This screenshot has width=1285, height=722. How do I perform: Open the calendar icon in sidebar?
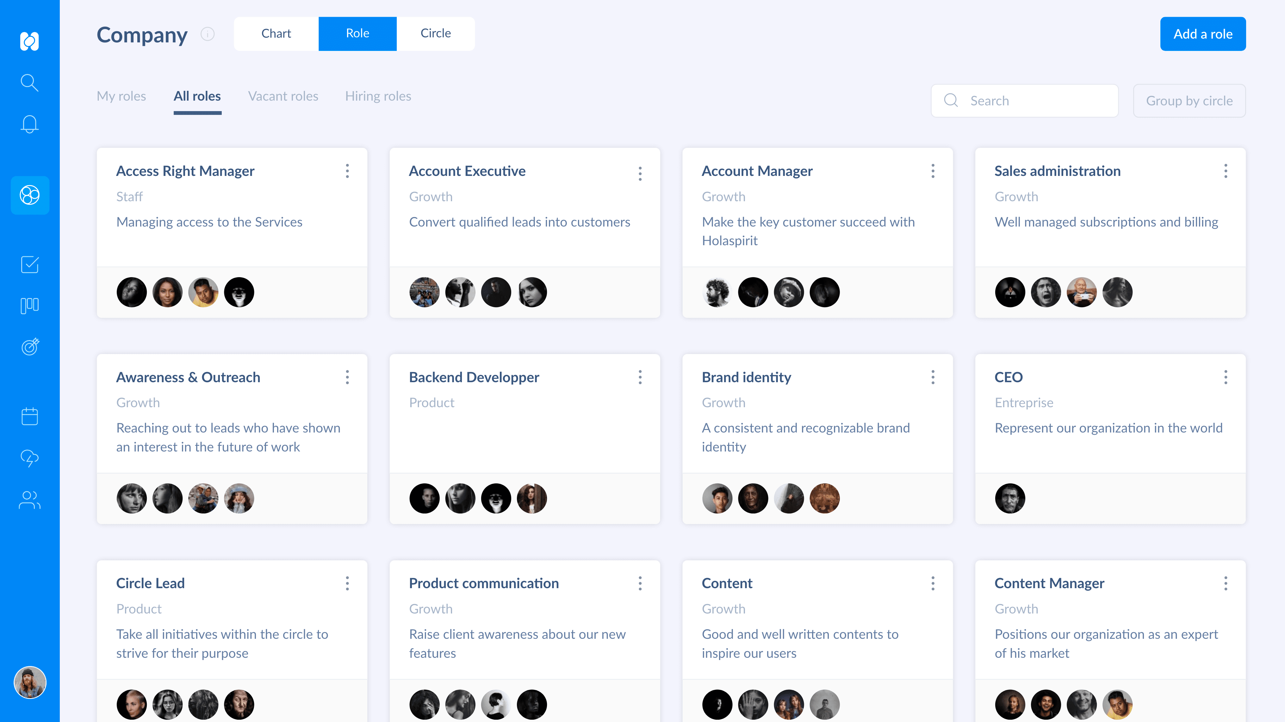pos(29,416)
